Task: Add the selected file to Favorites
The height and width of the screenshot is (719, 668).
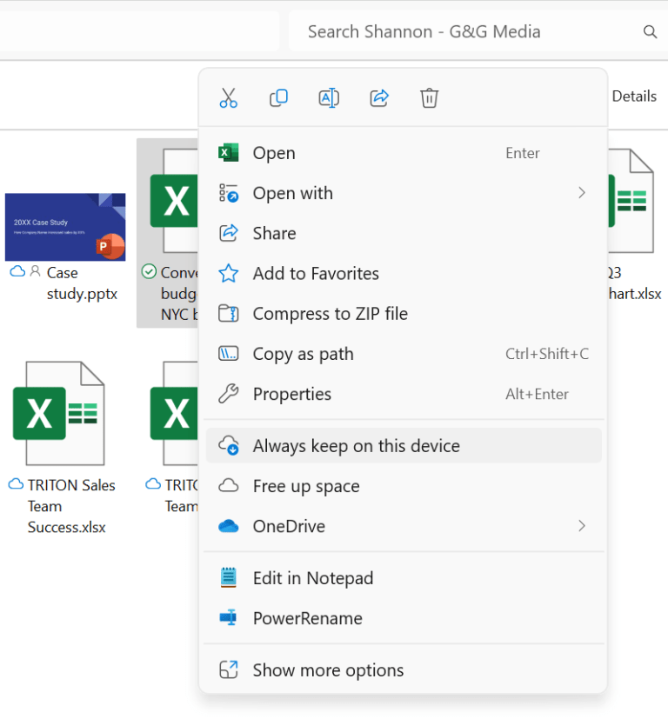Action: [316, 273]
